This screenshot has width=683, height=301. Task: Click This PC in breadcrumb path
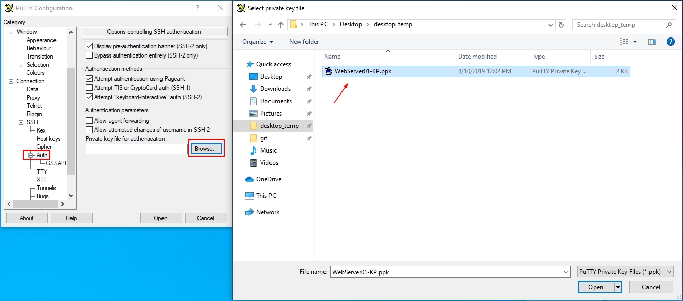pos(318,24)
